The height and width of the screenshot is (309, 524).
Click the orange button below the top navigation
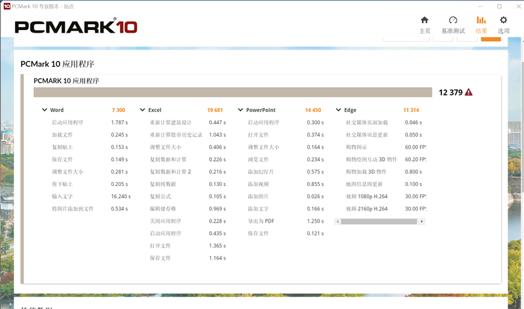click(x=491, y=39)
